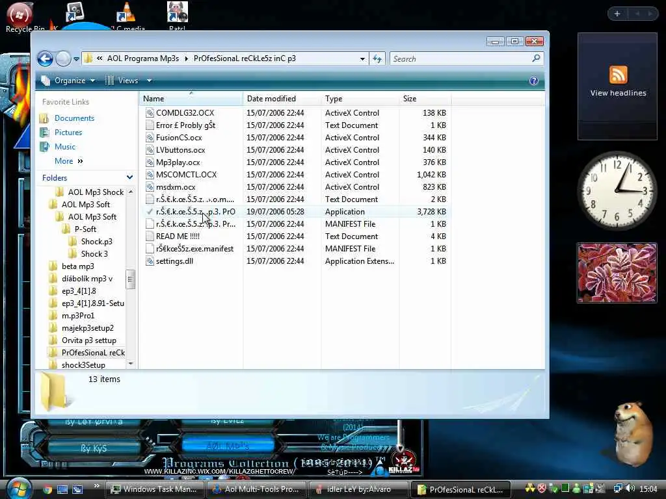Open the Windows Start orb
666x499 pixels.
click(x=19, y=488)
